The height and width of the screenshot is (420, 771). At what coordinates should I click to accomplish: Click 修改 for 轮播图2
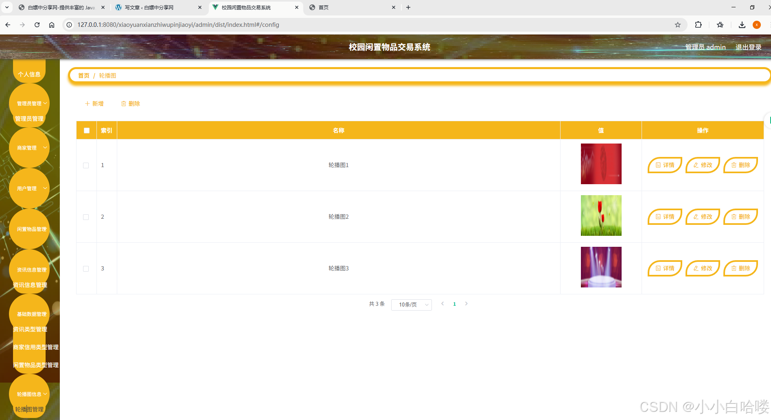(703, 217)
